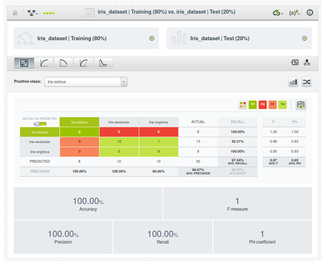Viewport: 323px width, 265px height.
Task: Click the info icon in the header
Action: pos(310,13)
